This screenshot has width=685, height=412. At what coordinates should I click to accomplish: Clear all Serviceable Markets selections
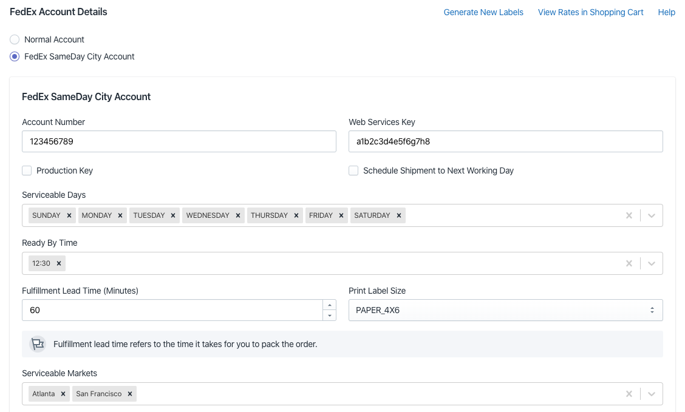[629, 394]
